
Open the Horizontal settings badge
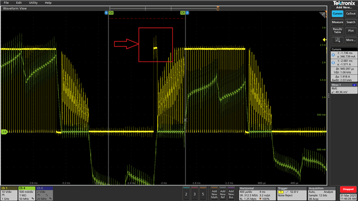click(x=257, y=194)
